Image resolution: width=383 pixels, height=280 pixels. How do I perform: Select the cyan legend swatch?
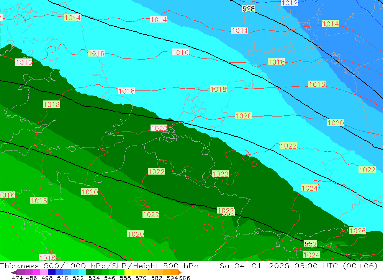coord(82,272)
